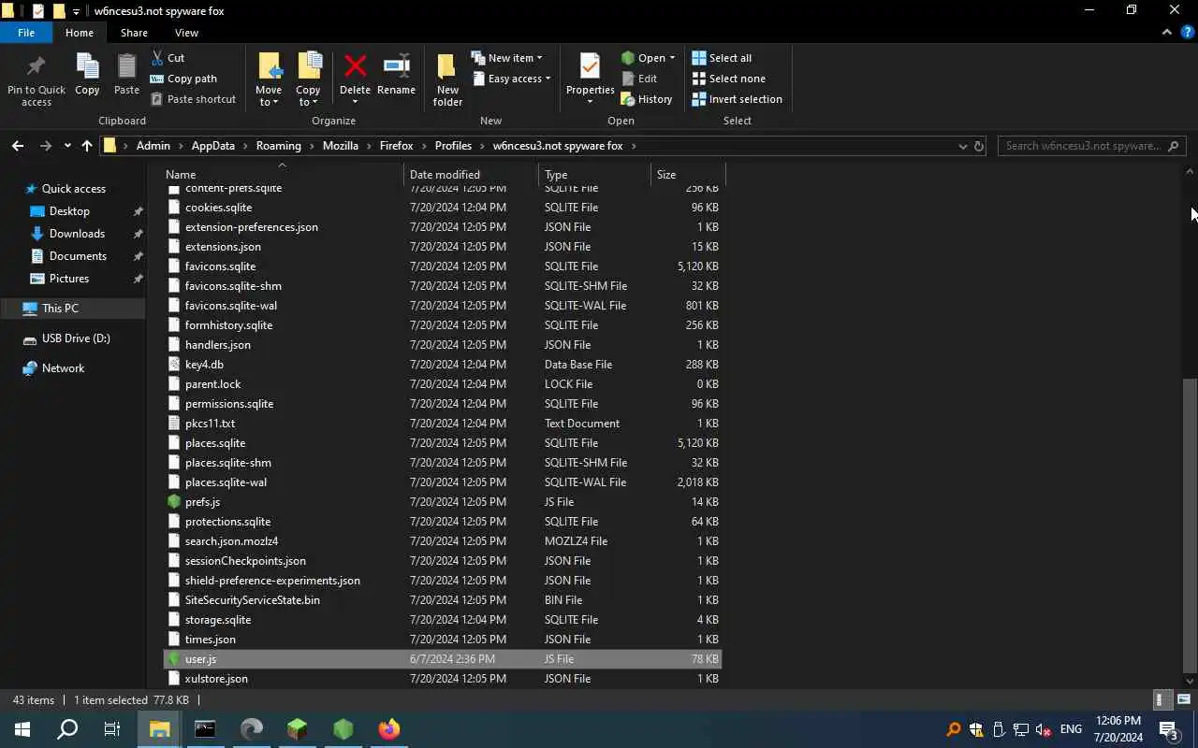The height and width of the screenshot is (748, 1198).
Task: Open New item dropdown
Action: [506, 58]
